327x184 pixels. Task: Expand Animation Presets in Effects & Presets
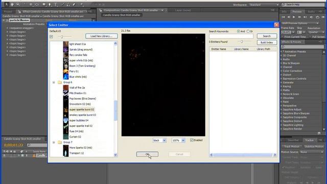[x=282, y=52]
